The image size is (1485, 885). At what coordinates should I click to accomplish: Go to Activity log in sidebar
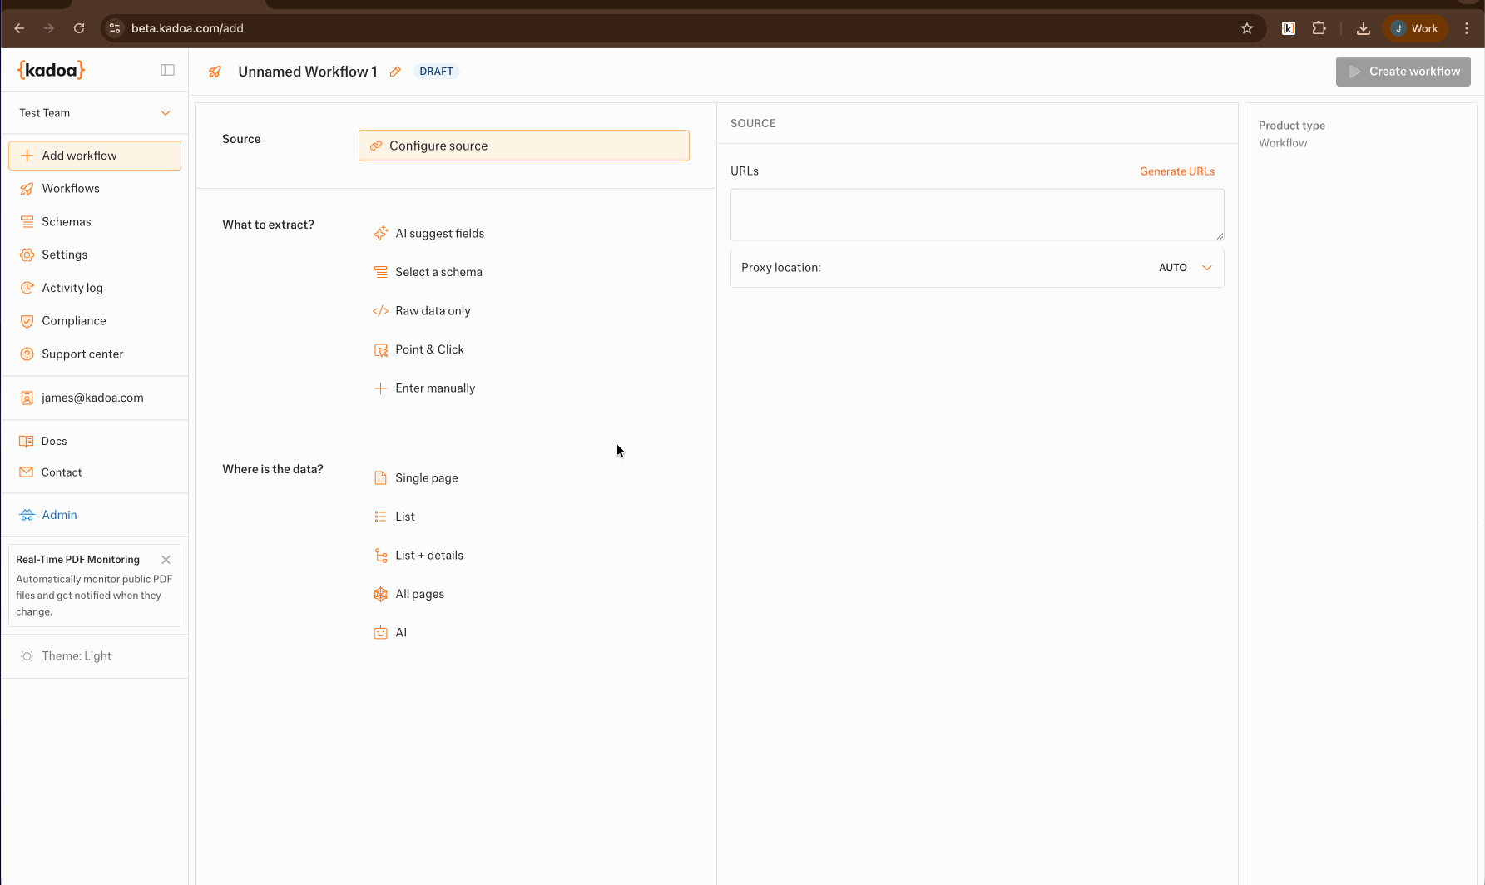pyautogui.click(x=72, y=288)
